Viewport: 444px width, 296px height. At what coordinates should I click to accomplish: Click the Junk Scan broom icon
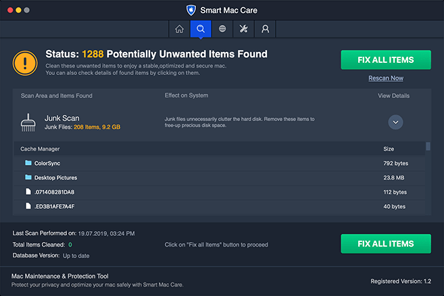[x=29, y=122]
